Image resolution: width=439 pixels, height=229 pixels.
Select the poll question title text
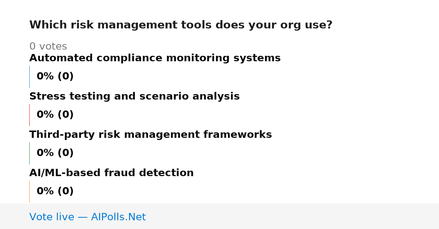coord(181,25)
